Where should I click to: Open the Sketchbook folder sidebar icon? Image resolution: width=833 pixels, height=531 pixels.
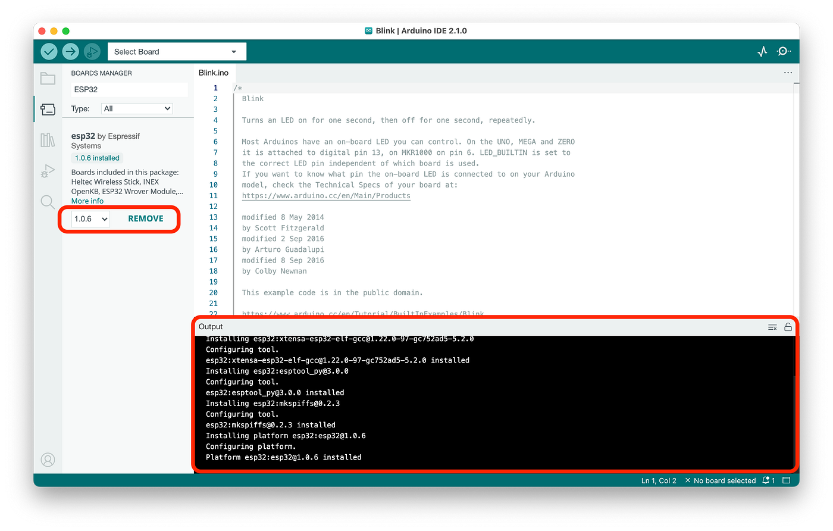tap(48, 78)
